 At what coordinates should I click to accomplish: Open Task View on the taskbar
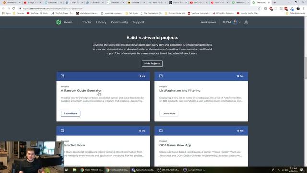pos(66,170)
